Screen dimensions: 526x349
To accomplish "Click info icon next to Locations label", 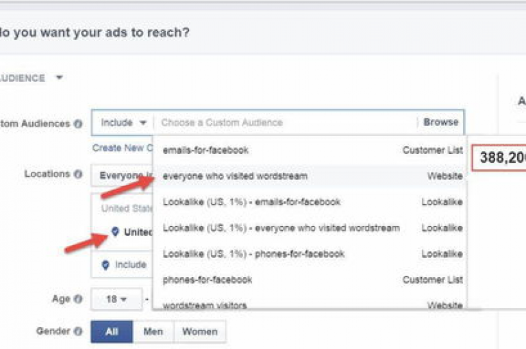I will coord(78,174).
